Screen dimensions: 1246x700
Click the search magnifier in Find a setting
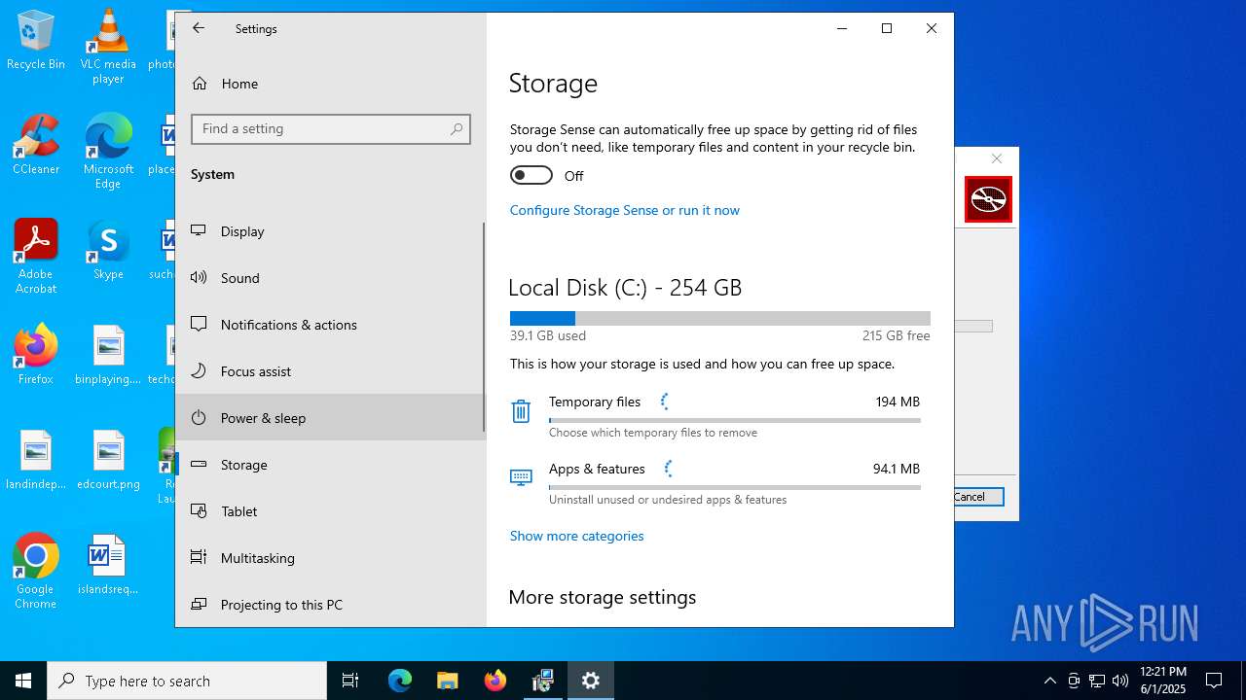point(457,128)
